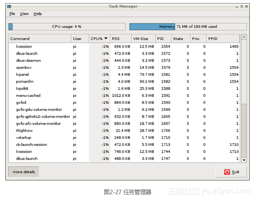The image size is (256, 200).
Task: Select the gvfsd process row
Action: point(124,102)
